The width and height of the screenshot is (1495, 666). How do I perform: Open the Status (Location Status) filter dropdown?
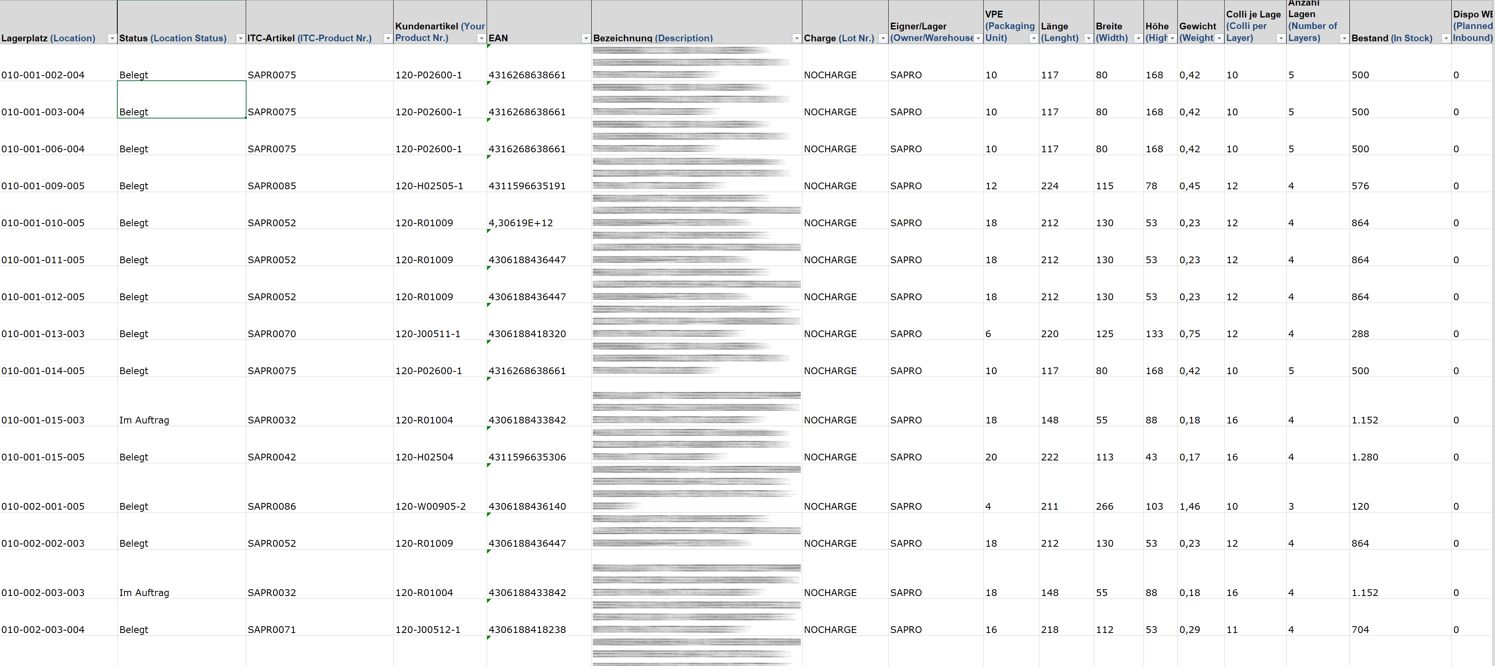[x=240, y=38]
